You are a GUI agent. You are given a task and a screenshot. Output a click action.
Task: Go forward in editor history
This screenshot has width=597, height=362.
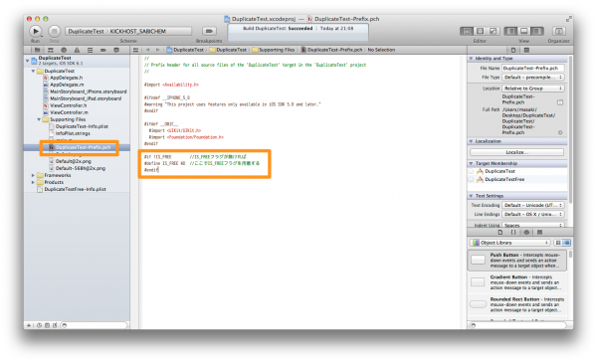157,50
